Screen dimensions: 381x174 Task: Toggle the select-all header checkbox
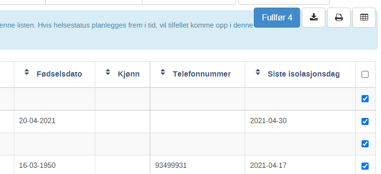pos(365,75)
